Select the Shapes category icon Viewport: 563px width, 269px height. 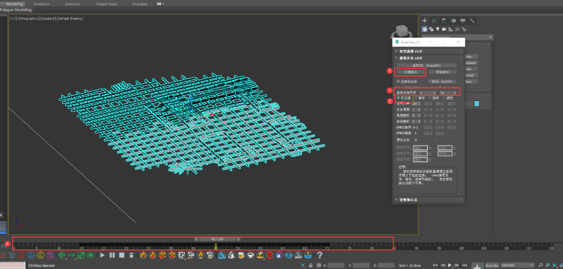pos(431,29)
